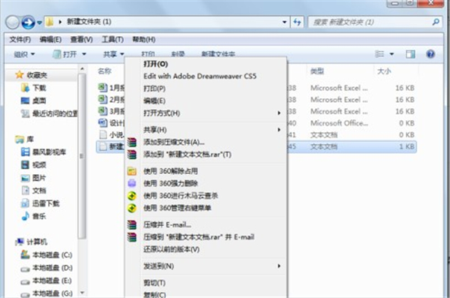
Task: Select 收藏夹 in navigation pane
Action: (31, 75)
